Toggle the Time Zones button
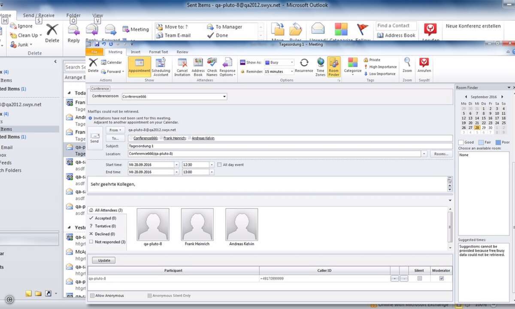Image resolution: width=515 pixels, height=309 pixels. click(x=321, y=67)
